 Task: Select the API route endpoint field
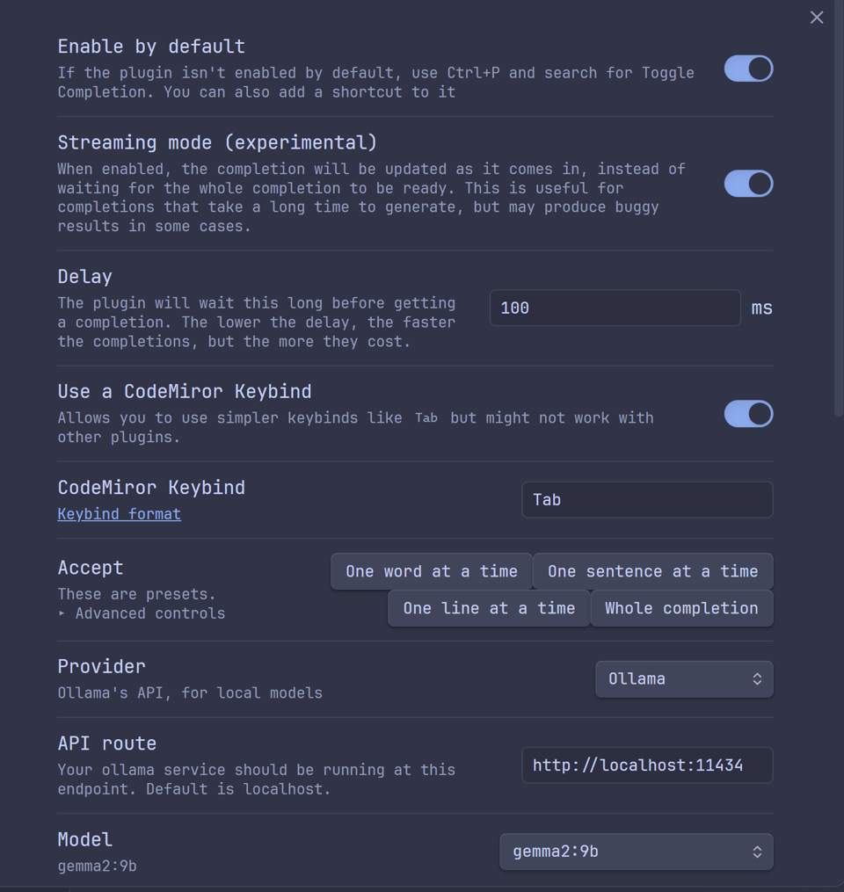click(x=647, y=765)
